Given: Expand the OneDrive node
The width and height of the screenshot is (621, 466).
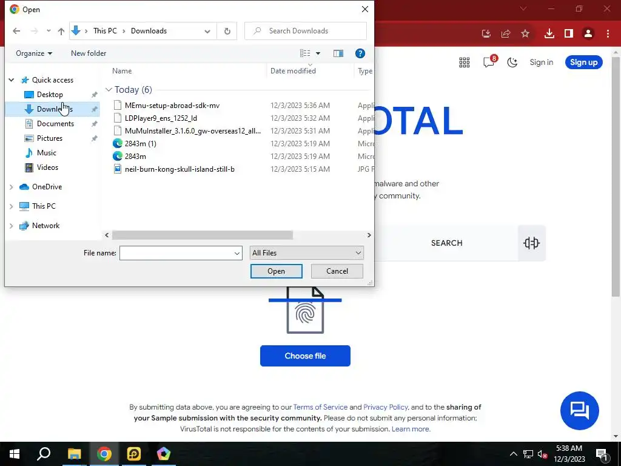Looking at the screenshot, I should tap(12, 187).
